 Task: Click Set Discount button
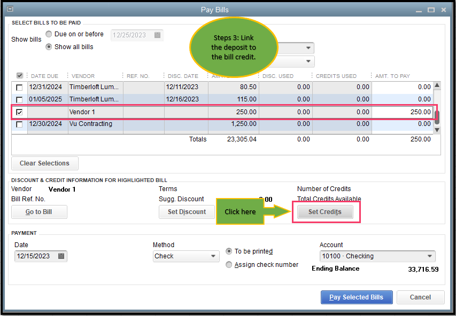pos(187,212)
